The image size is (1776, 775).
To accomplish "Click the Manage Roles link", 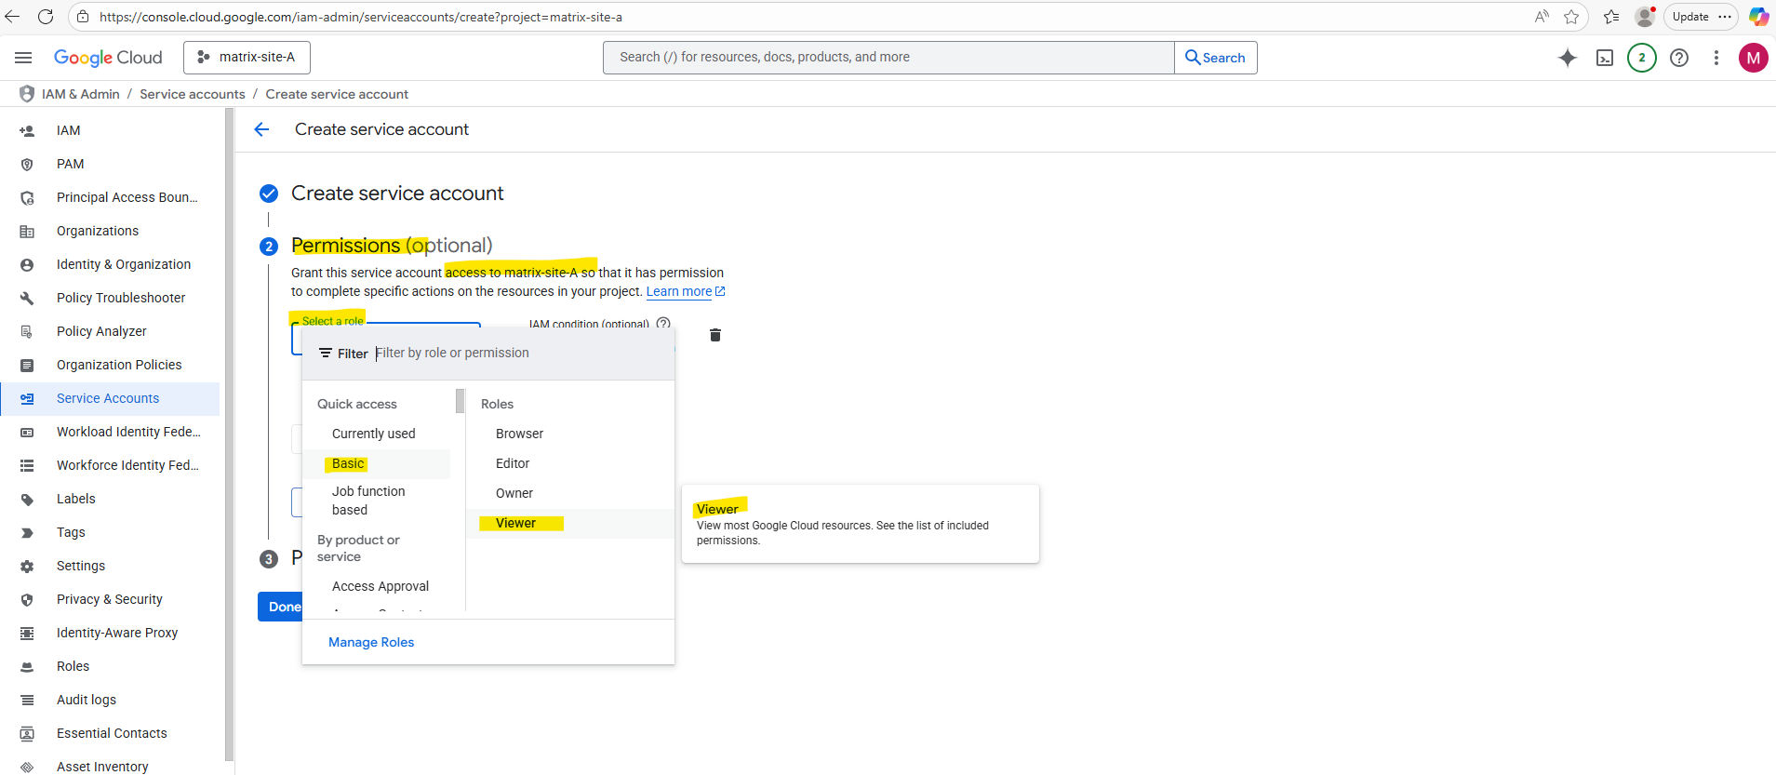I will 371,642.
